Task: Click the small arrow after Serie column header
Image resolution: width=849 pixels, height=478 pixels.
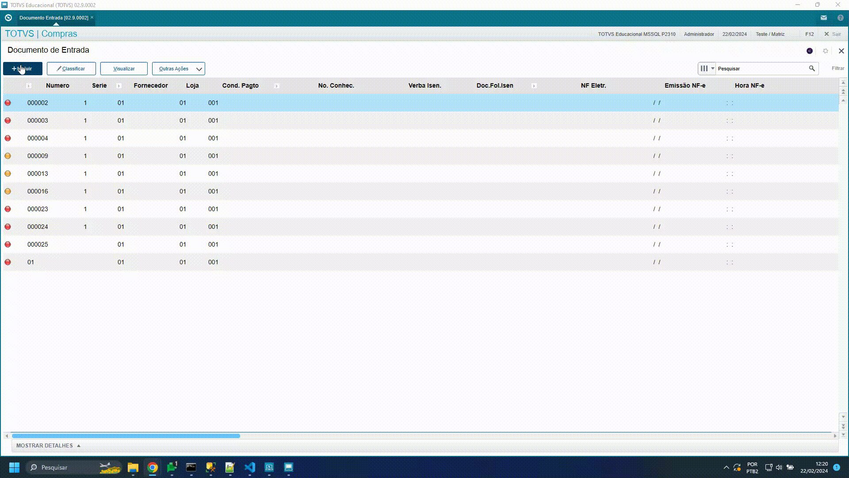Action: coord(119,86)
